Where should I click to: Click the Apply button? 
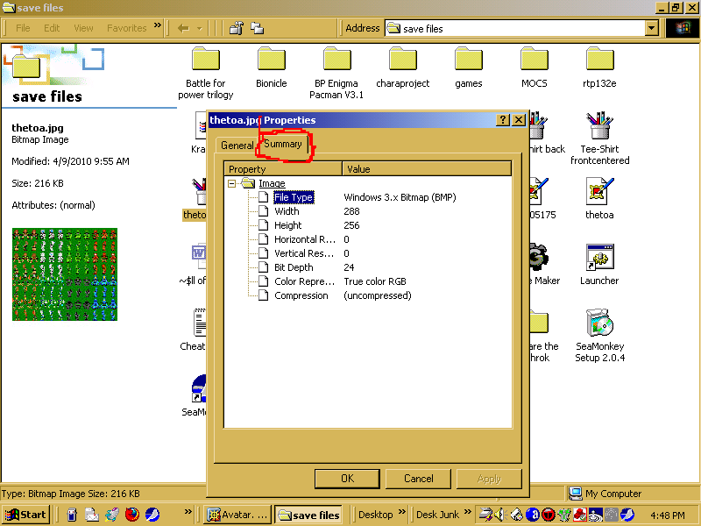489,479
